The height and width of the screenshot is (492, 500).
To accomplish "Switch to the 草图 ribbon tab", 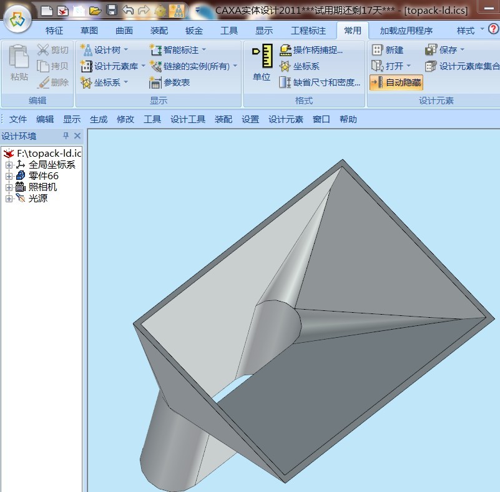I will point(89,31).
